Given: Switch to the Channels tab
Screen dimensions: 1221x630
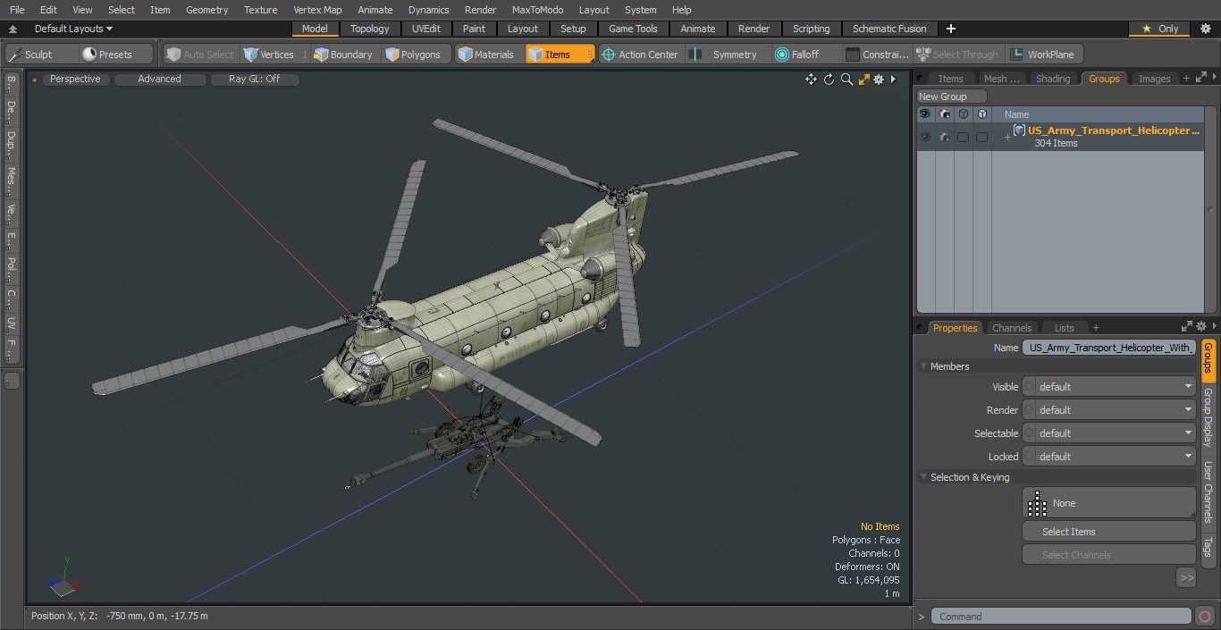Looking at the screenshot, I should (x=1012, y=328).
